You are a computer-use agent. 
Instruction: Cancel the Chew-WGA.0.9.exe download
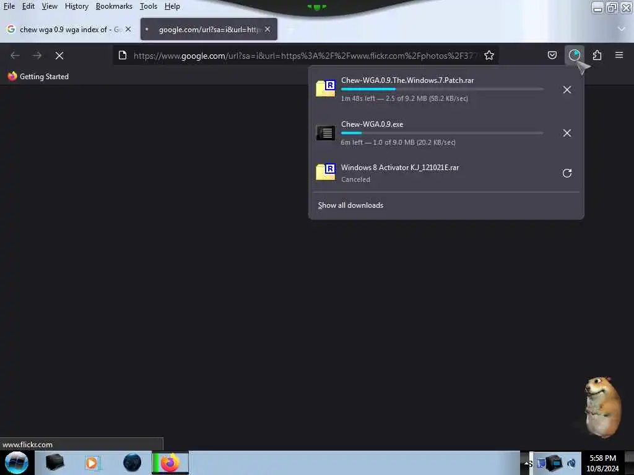click(567, 133)
